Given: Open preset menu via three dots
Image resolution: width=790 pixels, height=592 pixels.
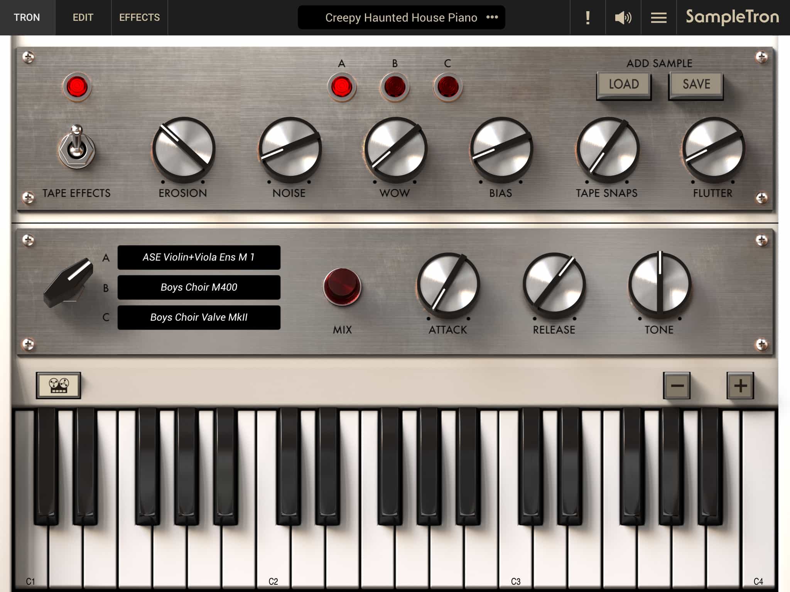Looking at the screenshot, I should click(492, 17).
